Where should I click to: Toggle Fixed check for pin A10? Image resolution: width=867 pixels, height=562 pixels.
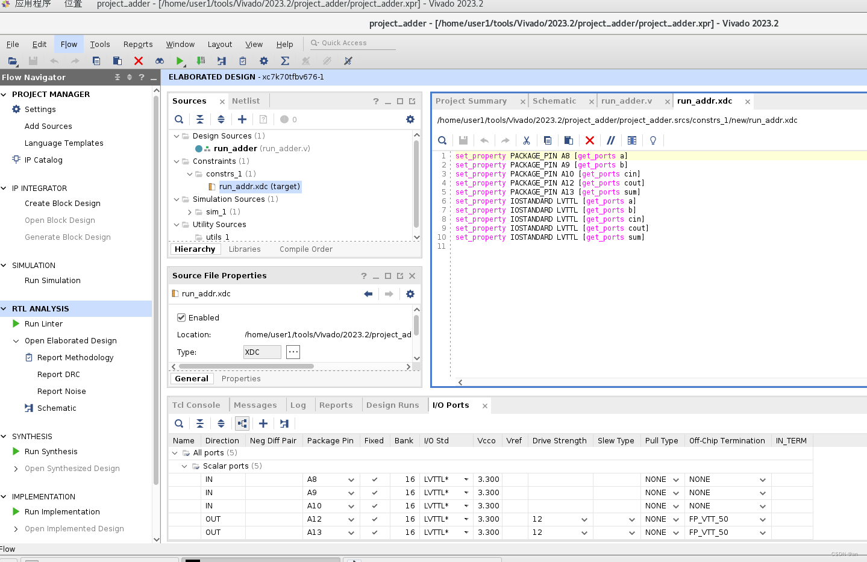pyautogui.click(x=375, y=506)
